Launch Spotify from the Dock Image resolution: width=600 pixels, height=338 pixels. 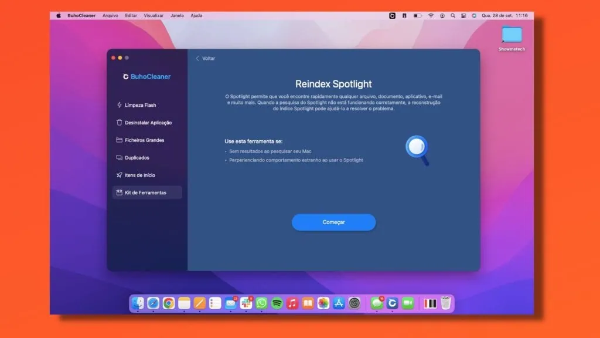click(277, 303)
